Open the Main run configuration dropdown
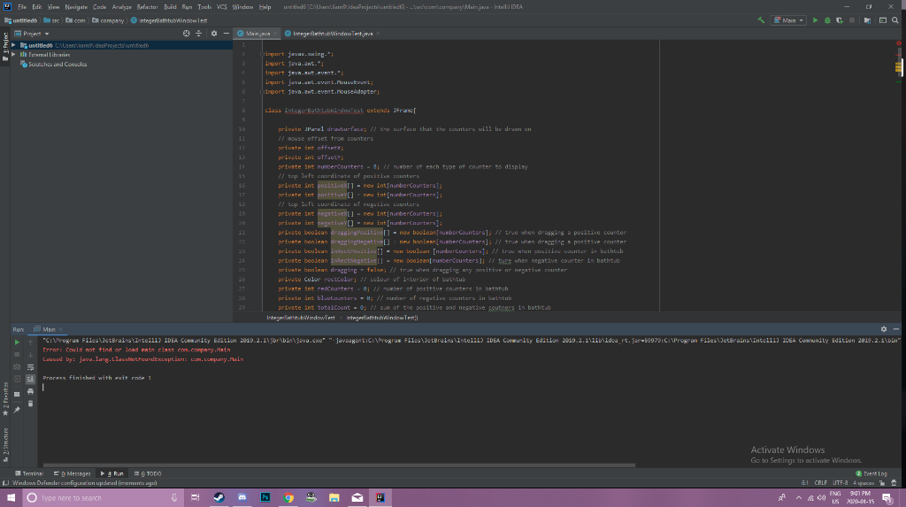The width and height of the screenshot is (906, 507). click(788, 20)
